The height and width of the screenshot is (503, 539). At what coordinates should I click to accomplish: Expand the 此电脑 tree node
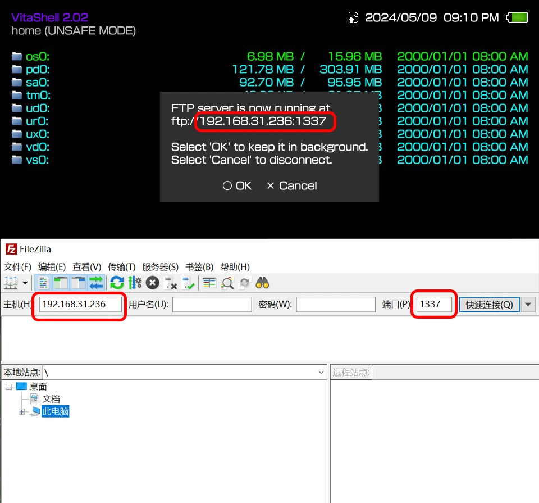[22, 412]
